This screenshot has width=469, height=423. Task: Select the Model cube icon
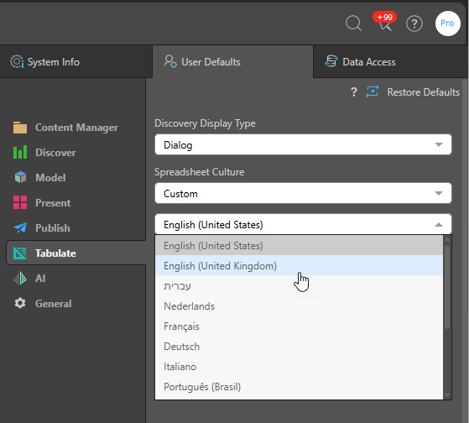click(20, 177)
